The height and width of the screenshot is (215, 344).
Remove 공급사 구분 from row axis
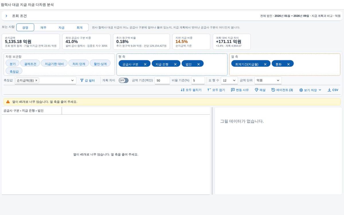coord(145,64)
